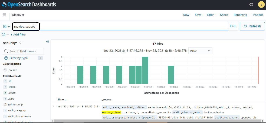Select the _source field in Selected fields
This screenshot has height=123, width=266.
[12, 70]
